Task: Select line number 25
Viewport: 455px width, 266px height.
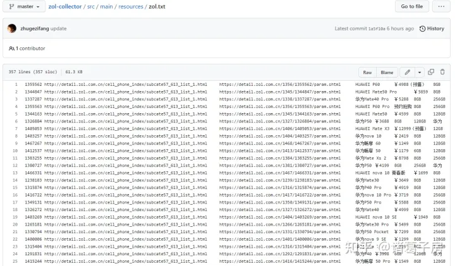Action: click(15, 261)
